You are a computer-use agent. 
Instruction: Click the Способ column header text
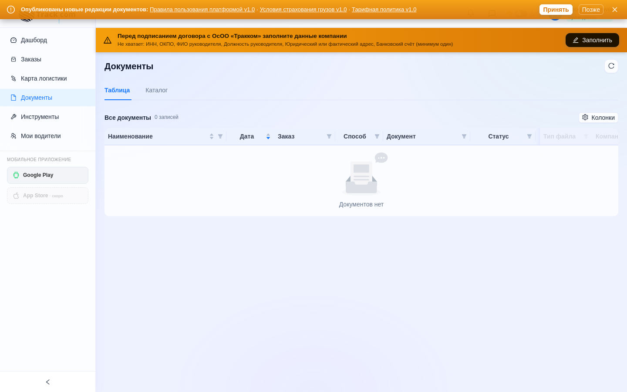[355, 136]
